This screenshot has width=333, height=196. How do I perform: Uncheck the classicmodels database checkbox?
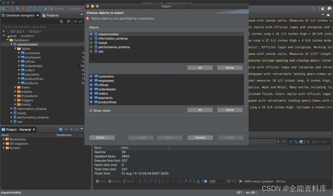coord(91,34)
